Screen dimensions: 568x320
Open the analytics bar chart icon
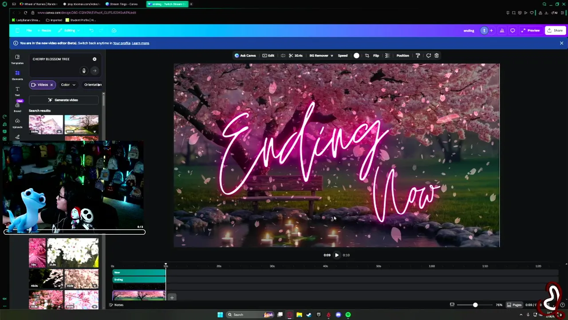pos(502,31)
